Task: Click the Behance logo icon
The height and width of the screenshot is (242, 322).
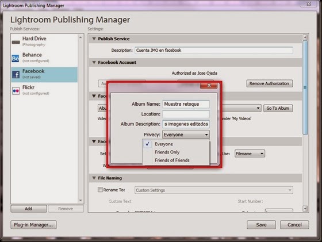Action: 16,59
